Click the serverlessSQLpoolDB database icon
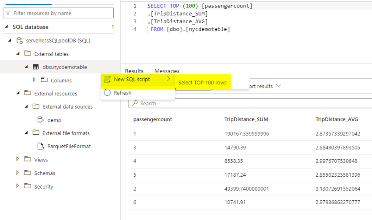This screenshot has height=220, width=372. 19,41
